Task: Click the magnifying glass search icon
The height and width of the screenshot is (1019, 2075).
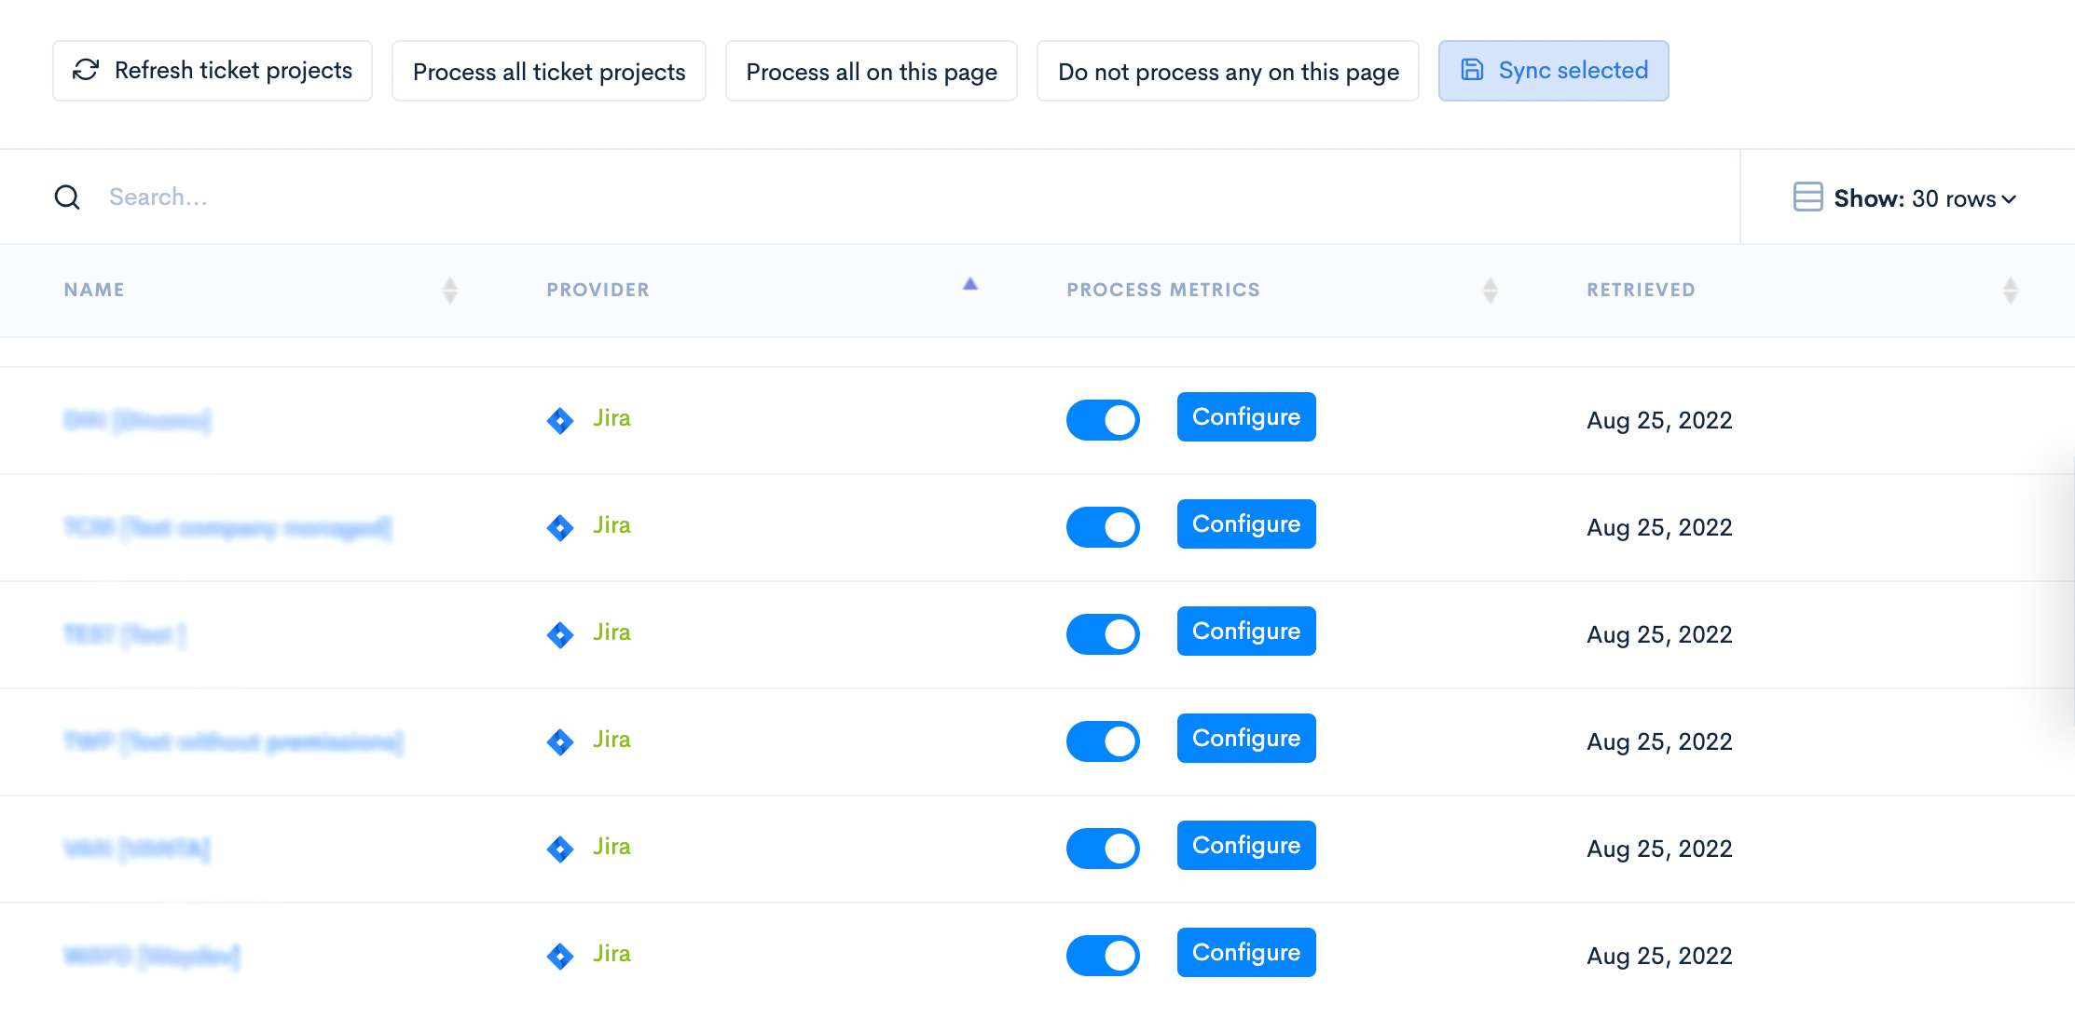Action: [67, 197]
